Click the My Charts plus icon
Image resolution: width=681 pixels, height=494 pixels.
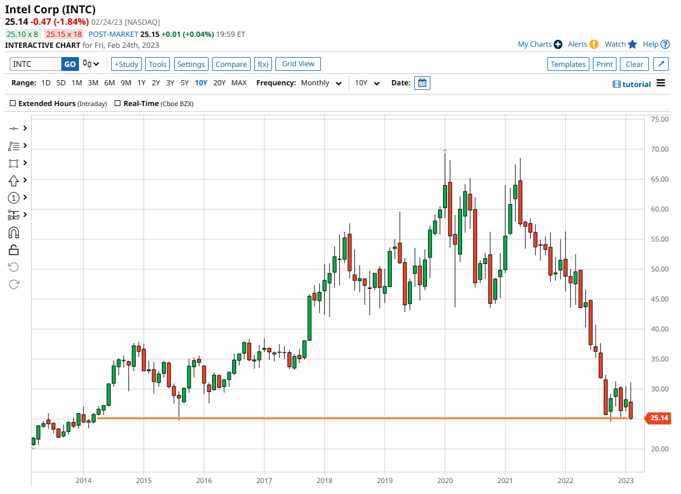pyautogui.click(x=558, y=44)
